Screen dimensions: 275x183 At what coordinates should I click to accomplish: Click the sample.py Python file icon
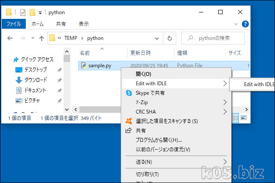[x=84, y=66]
